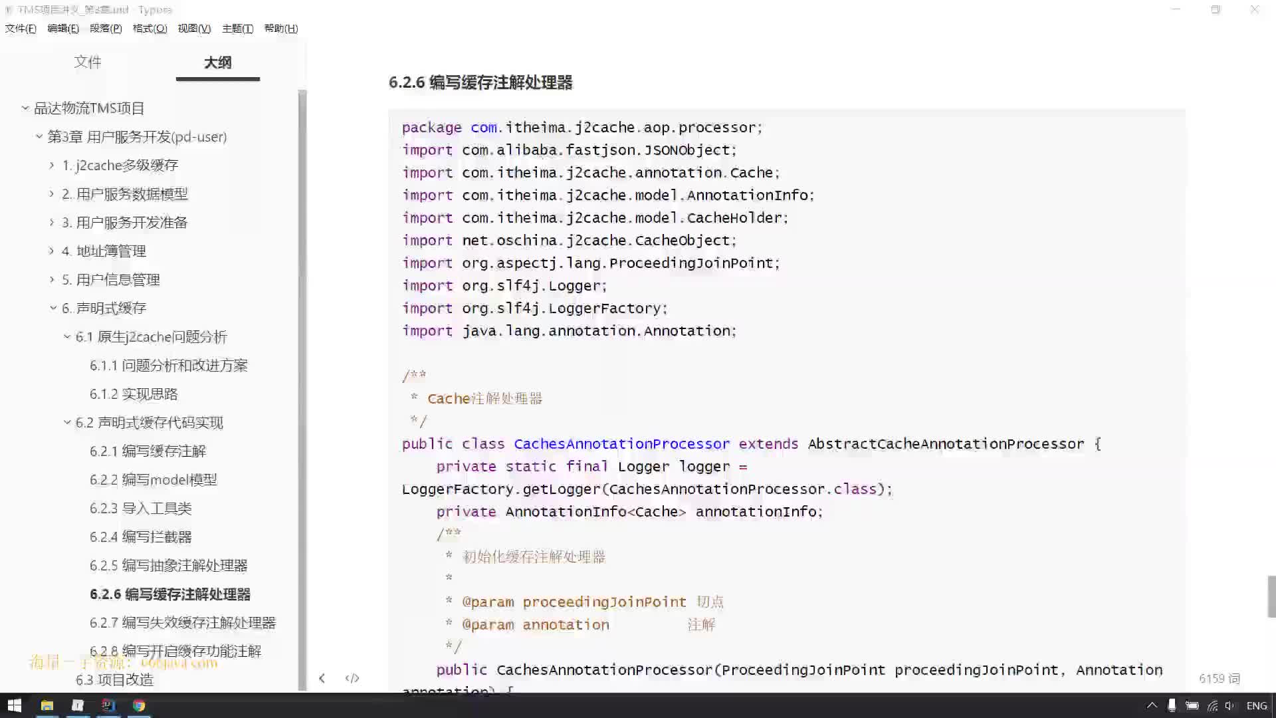This screenshot has width=1276, height=718.
Task: Go to 6.2.3 导入工具类
Action: (x=140, y=508)
